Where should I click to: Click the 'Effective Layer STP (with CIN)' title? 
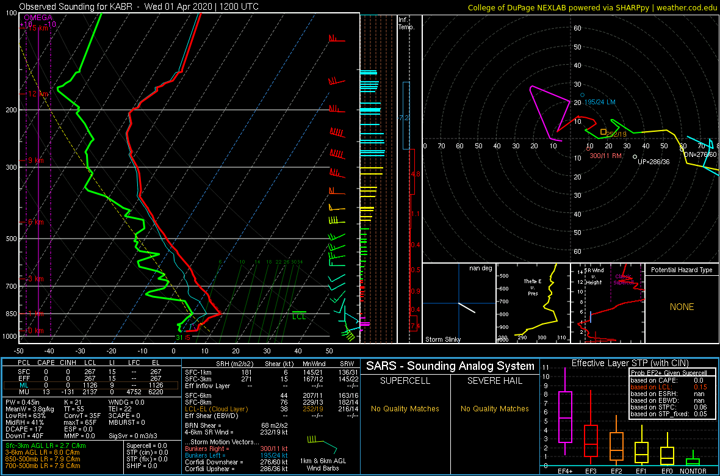pos(630,364)
